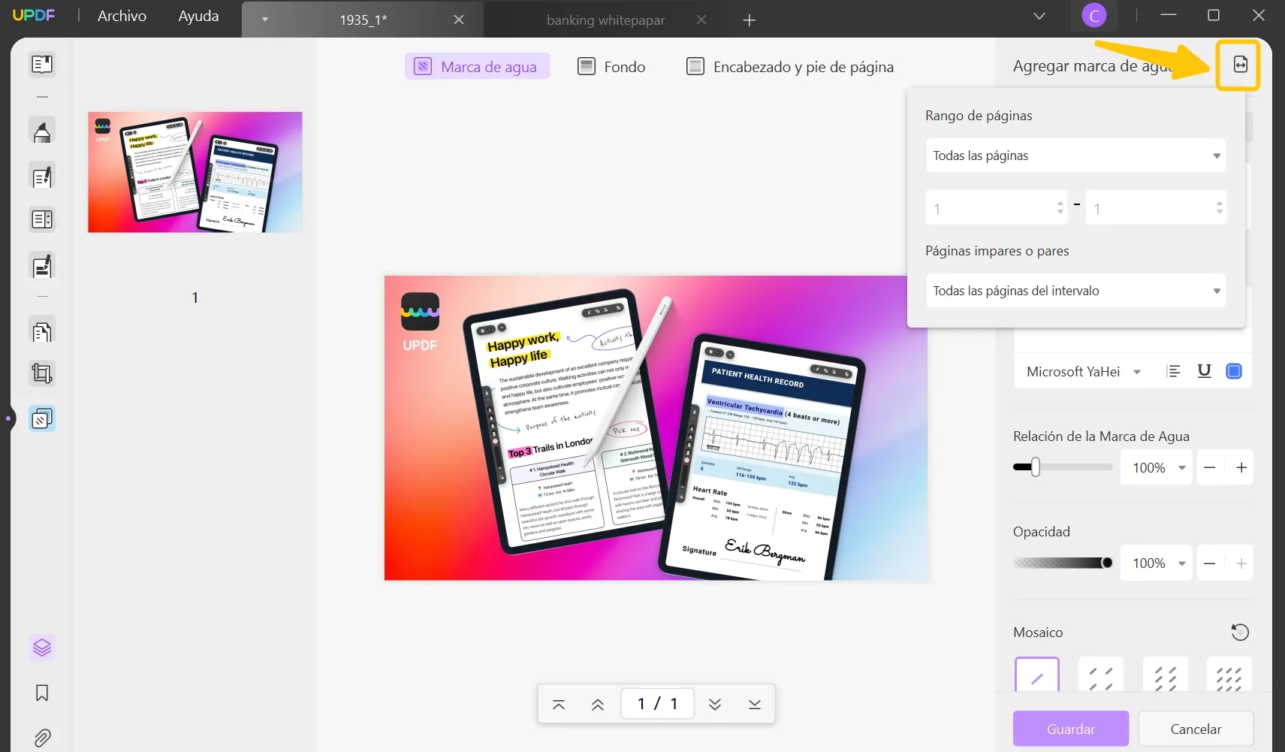1285x752 pixels.
Task: Go to the next page arrow
Action: click(715, 704)
